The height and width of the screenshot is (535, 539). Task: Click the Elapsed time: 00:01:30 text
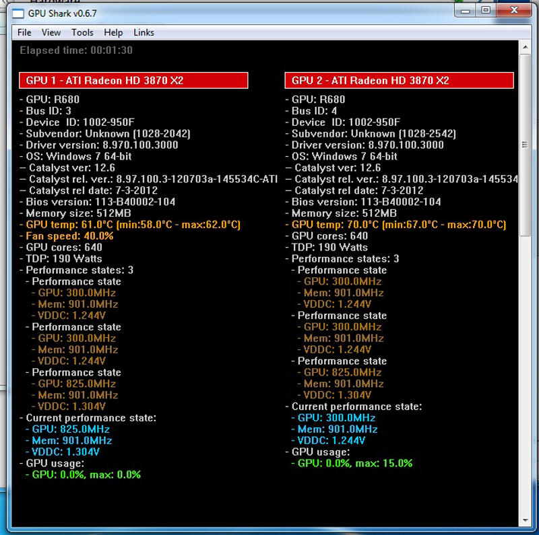(x=76, y=50)
